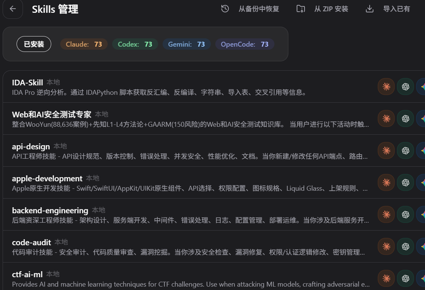
Task: Click Gemini icon in Web和AI安全测试专家 row
Action: pyautogui.click(x=421, y=118)
